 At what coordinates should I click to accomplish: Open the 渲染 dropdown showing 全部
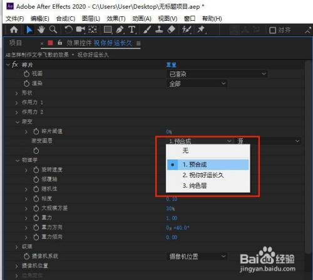197,83
